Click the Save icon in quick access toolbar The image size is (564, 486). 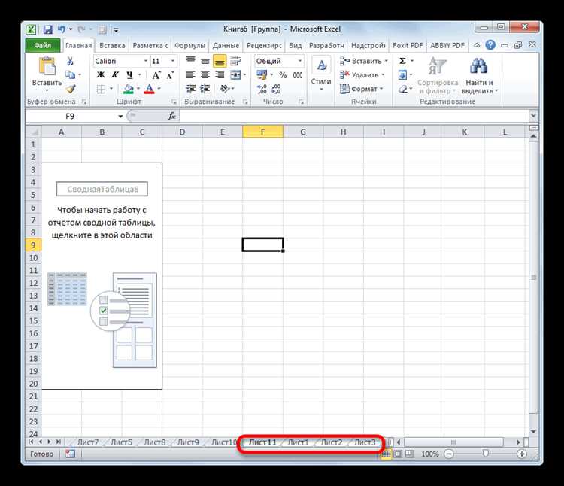point(47,30)
